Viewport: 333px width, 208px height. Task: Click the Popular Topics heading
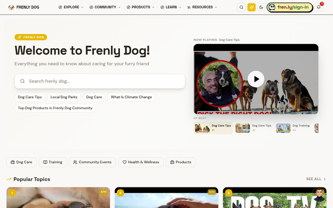[32, 179]
